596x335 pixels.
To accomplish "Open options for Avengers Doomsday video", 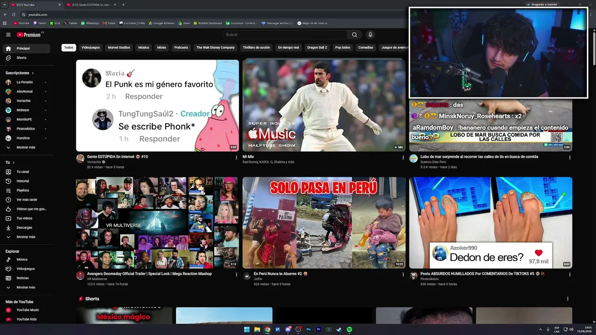I will [x=237, y=275].
